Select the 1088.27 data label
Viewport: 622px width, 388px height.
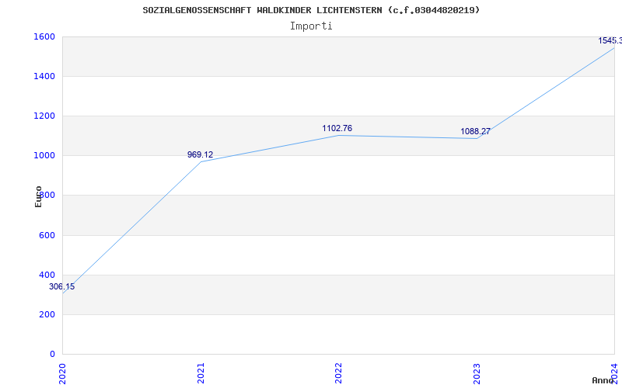click(475, 131)
